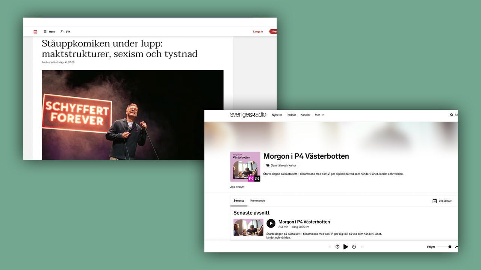The width and height of the screenshot is (481, 270).
Task: Expand the player with the chevron-up arrow
Action: point(457,247)
